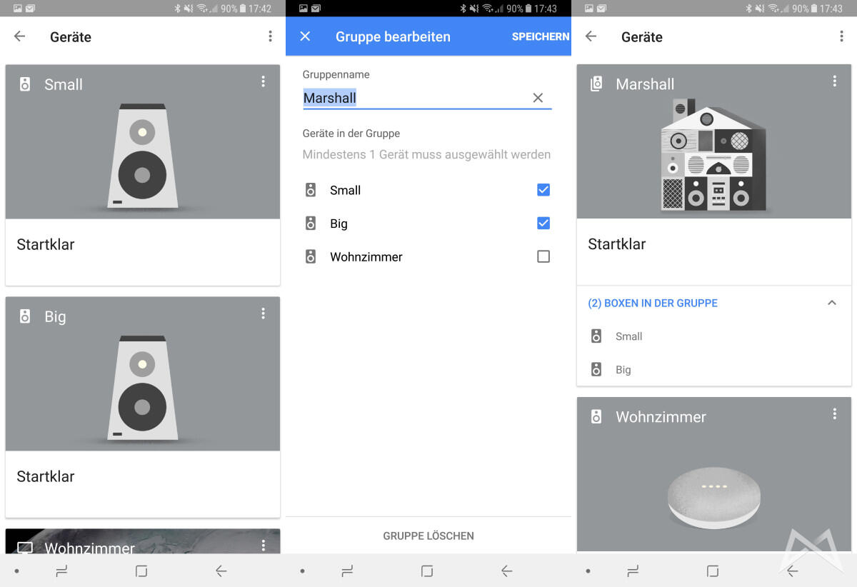
Task: Open the overflow menu on the Marshall group card
Action: pos(834,82)
